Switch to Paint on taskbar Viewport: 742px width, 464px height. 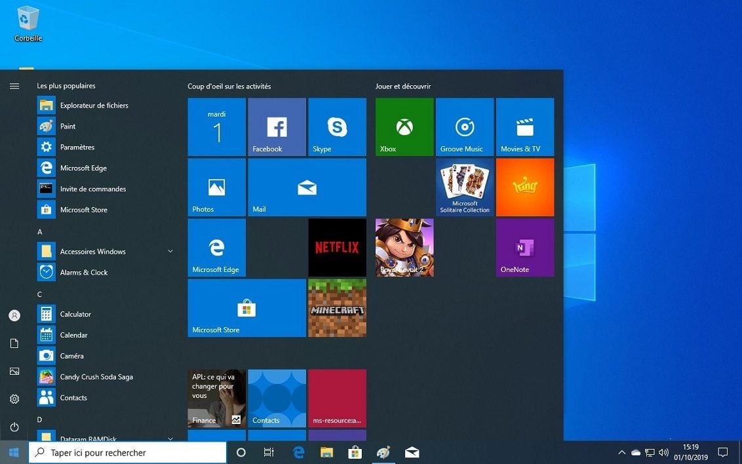383,453
